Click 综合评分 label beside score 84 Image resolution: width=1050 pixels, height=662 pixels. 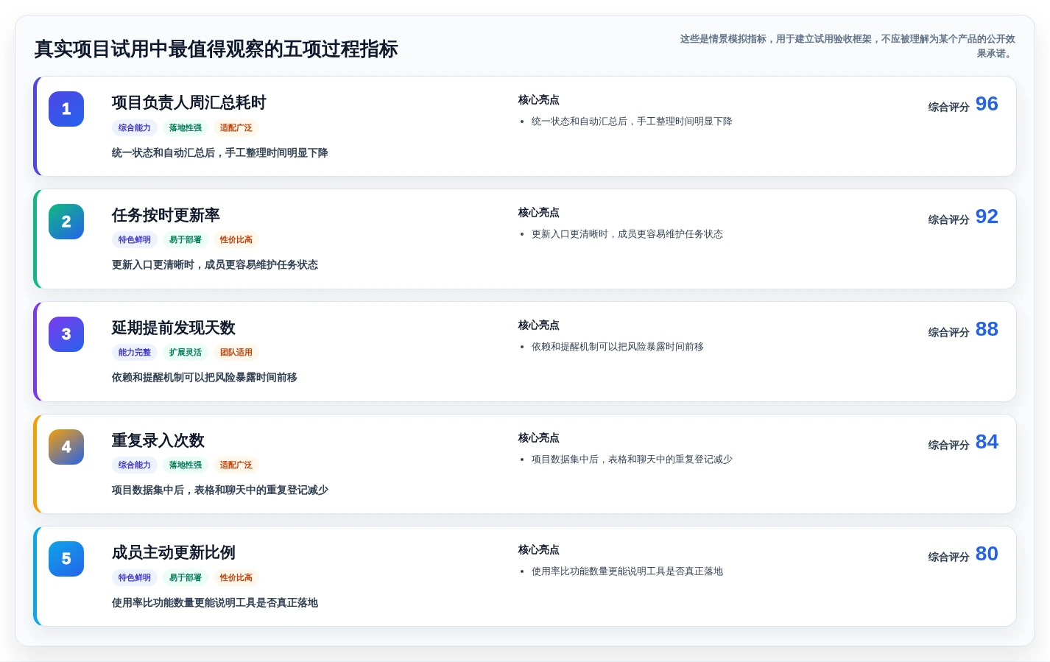pos(948,445)
